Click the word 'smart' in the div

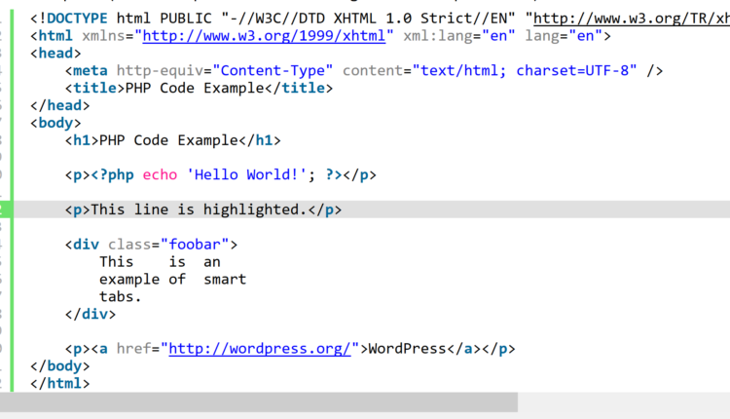225,280
